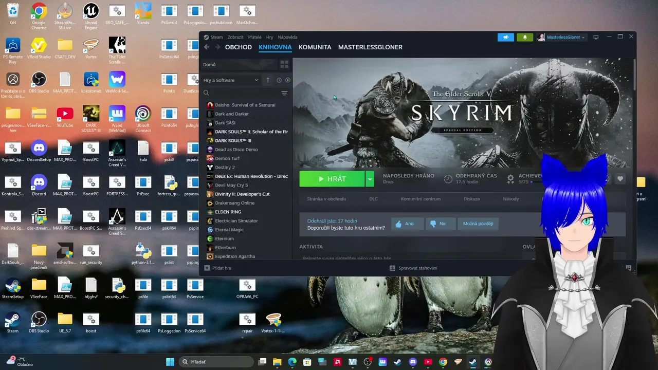Viewport: 658px width, 370px height.
Task: Switch to collections grid view icon
Action: [x=284, y=65]
